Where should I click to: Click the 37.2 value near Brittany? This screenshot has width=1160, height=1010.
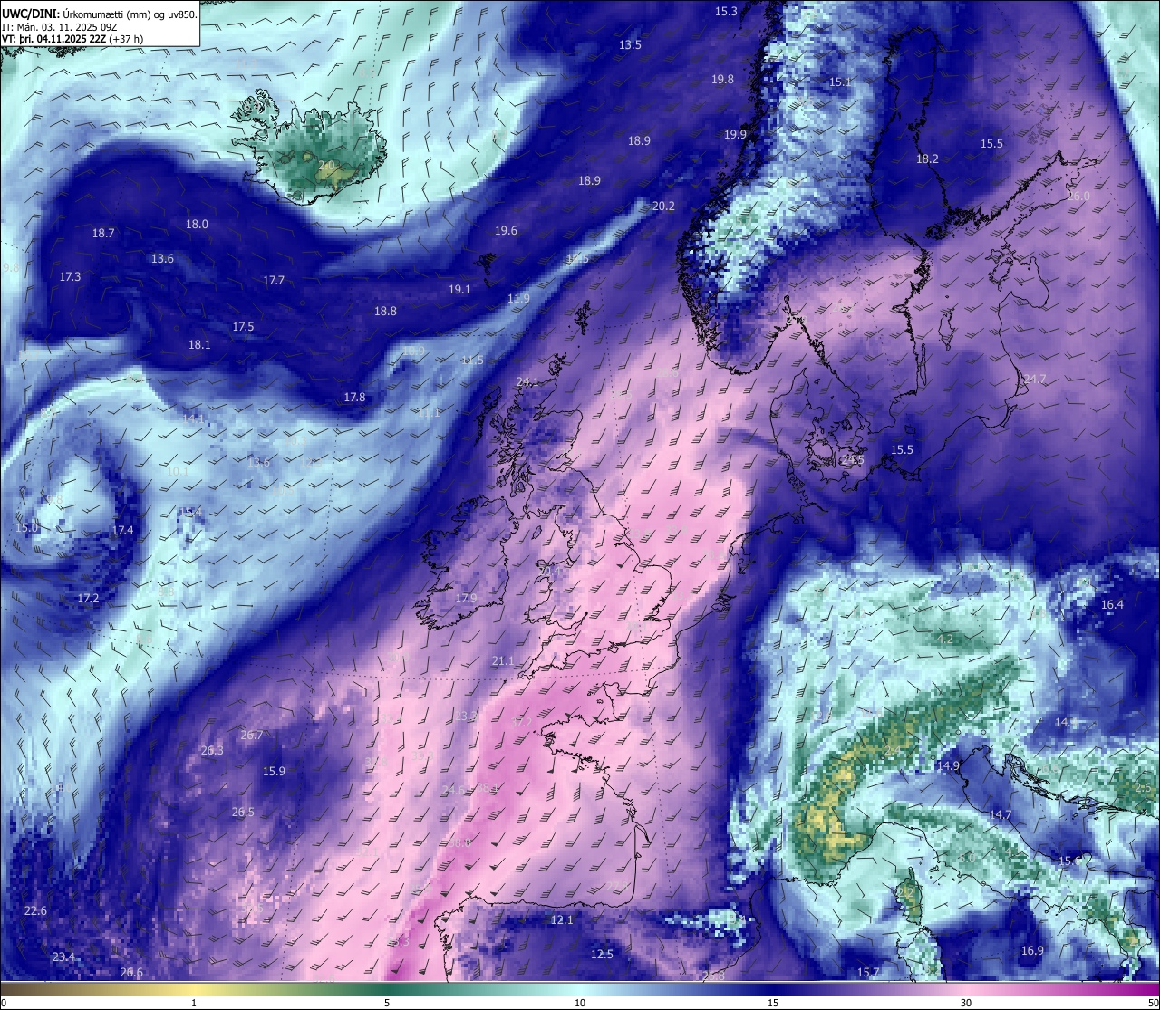pos(522,723)
